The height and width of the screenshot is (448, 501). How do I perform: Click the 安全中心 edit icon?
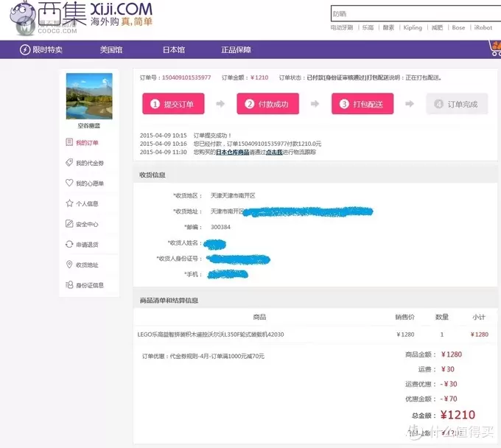69,224
